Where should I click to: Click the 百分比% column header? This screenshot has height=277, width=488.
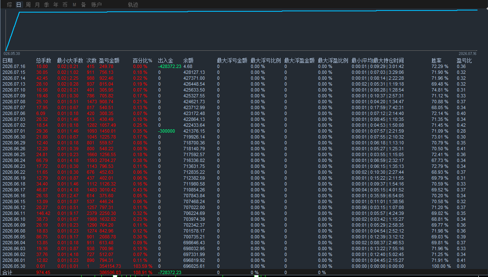(x=143, y=60)
